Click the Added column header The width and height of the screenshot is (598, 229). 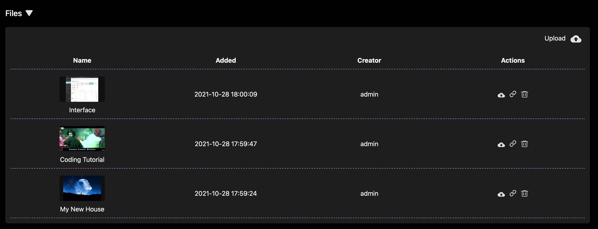click(x=226, y=60)
